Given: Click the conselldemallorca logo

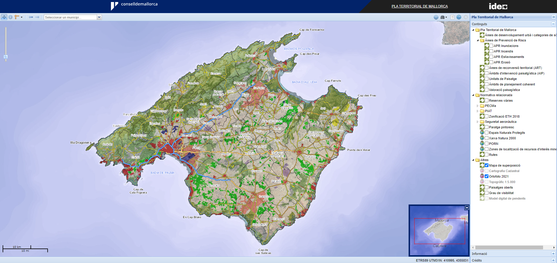Looking at the screenshot, I should pos(134,6).
